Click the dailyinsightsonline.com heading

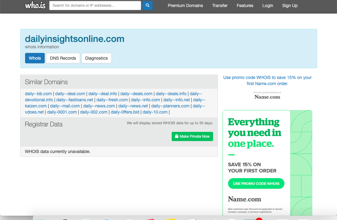pyautogui.click(x=75, y=39)
